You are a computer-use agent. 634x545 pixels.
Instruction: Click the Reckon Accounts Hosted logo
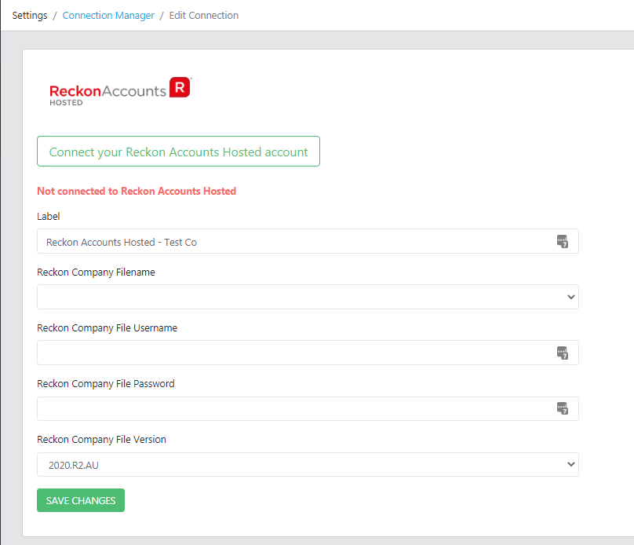[120, 91]
